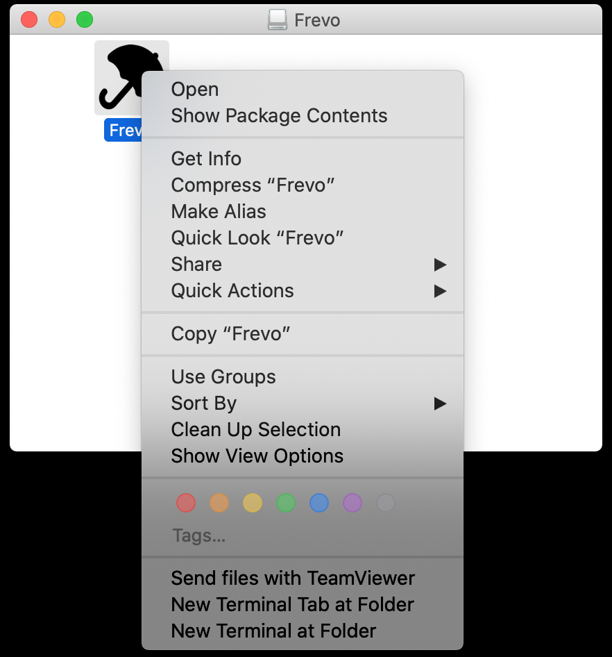This screenshot has height=657, width=612.
Task: Expand the Quick Actions submenu
Action: tap(303, 291)
